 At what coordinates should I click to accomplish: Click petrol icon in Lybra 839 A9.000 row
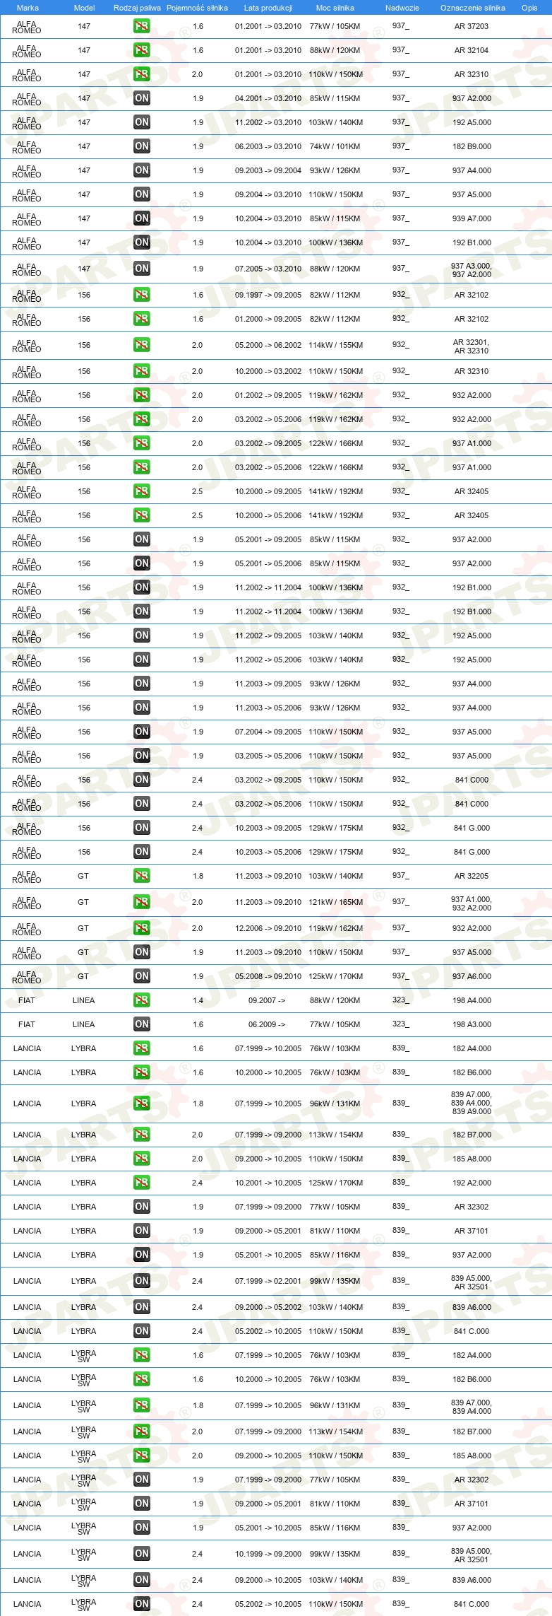point(142,1103)
